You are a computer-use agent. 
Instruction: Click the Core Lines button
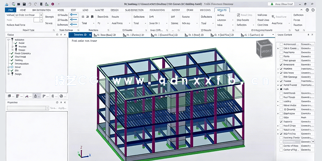point(263,25)
